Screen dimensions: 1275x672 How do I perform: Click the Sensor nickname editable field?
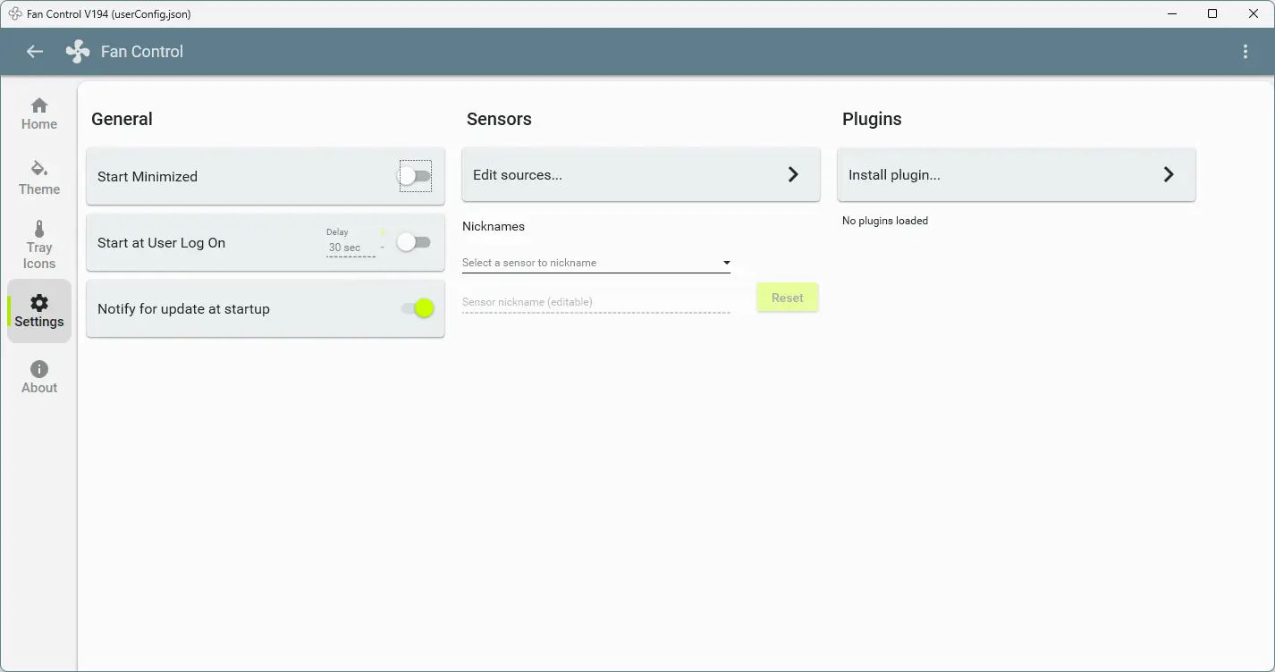(596, 302)
